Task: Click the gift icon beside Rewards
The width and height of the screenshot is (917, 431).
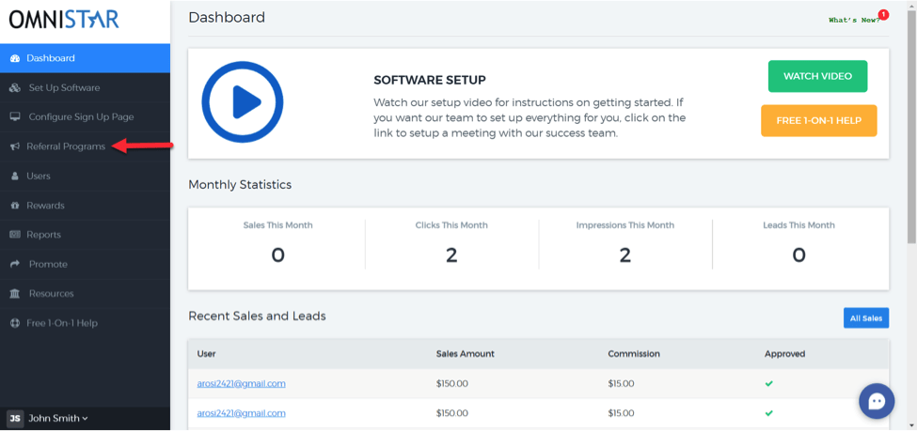Action: [x=15, y=206]
